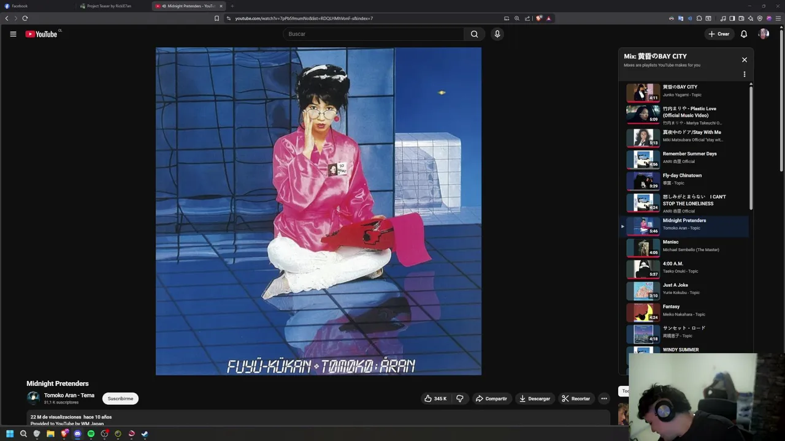Reload the page in the browser
The image size is (785, 441).
(25, 18)
